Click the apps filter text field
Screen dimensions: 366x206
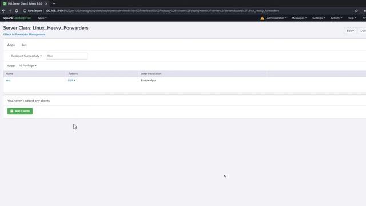coord(66,56)
